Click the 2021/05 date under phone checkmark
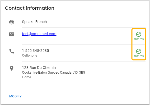The width and height of the screenshot is (150, 105). [139, 56]
